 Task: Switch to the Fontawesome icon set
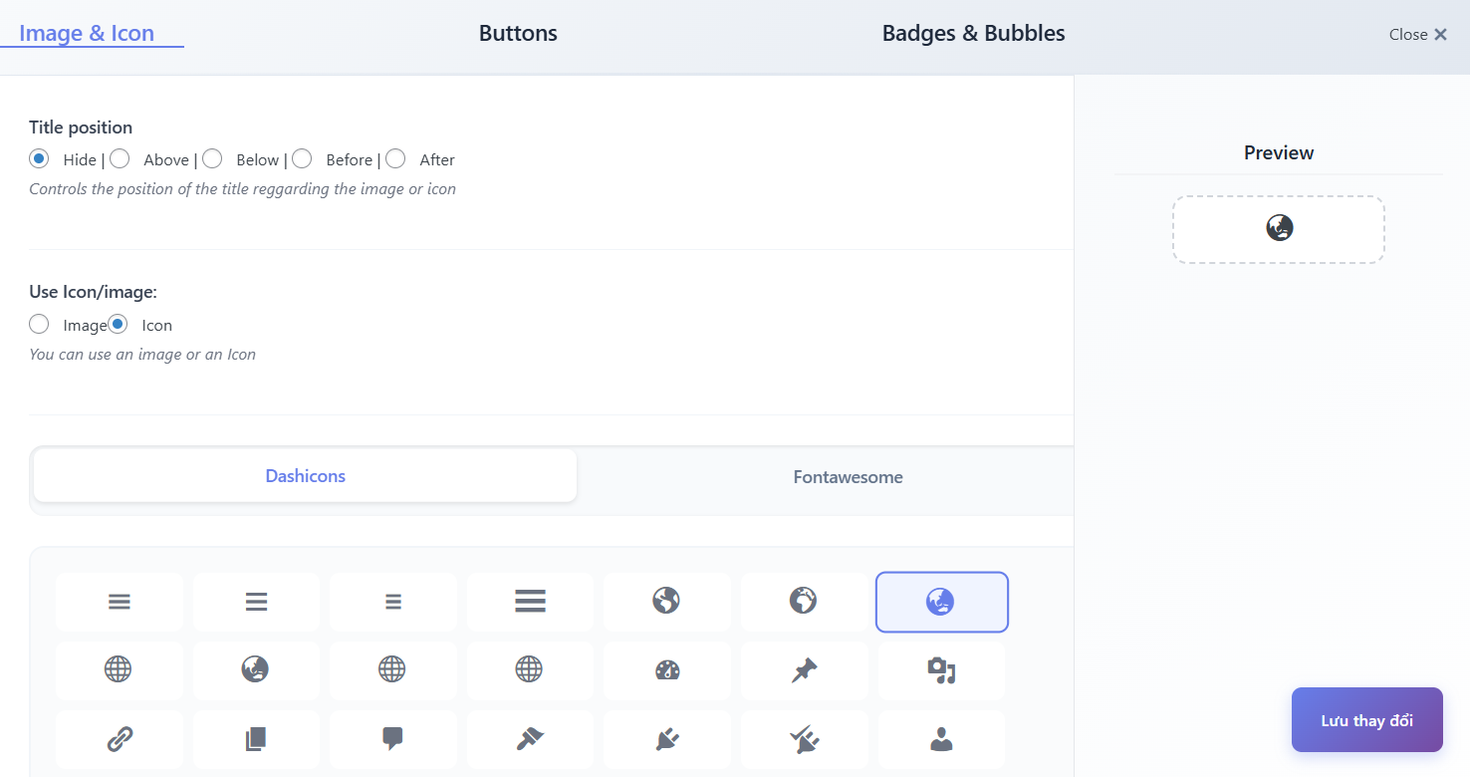coord(848,476)
